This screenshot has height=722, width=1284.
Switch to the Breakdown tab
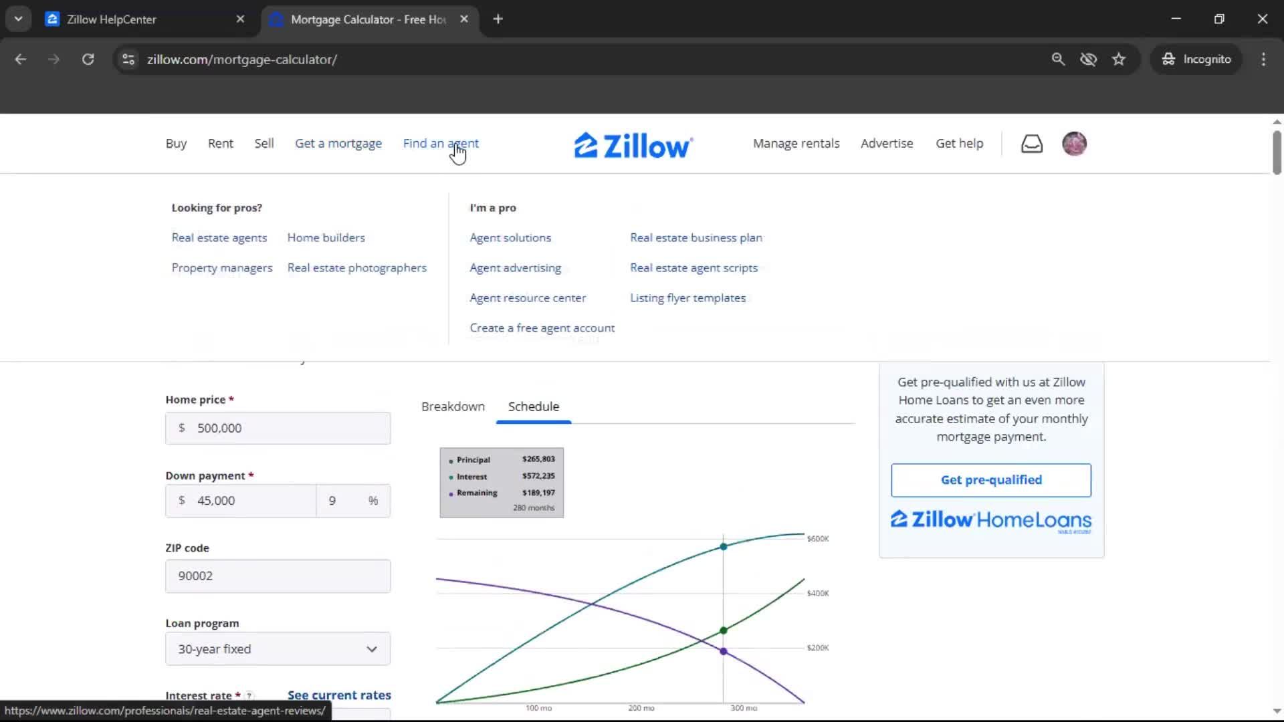[x=453, y=406]
